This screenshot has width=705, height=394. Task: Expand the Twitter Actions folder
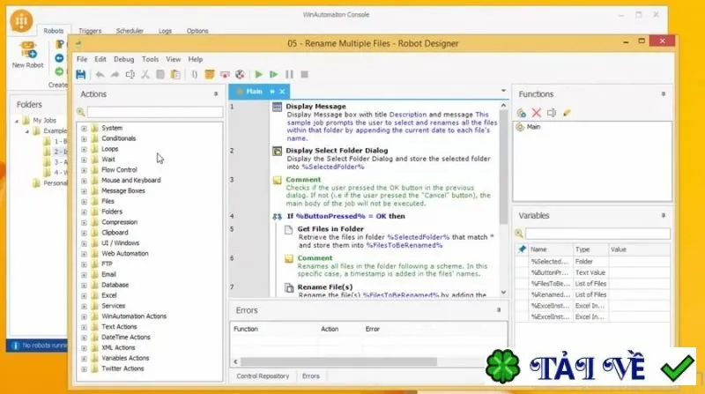84,368
